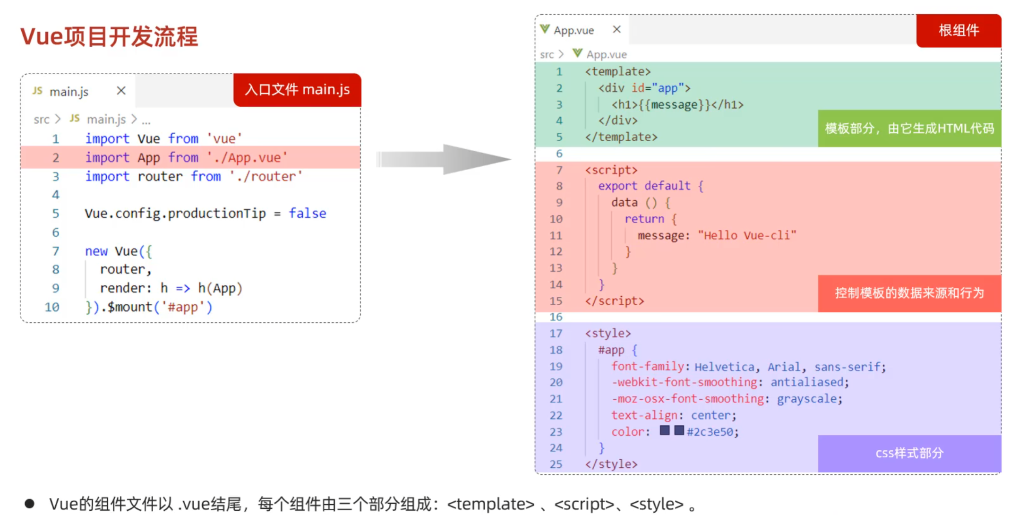Expand breadcrumb chevron after src in main.js
Viewport: 1018px width, 515px height.
pos(58,119)
